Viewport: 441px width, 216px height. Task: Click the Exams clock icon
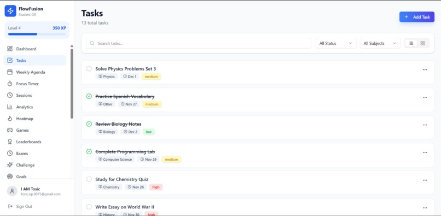pyautogui.click(x=10, y=153)
